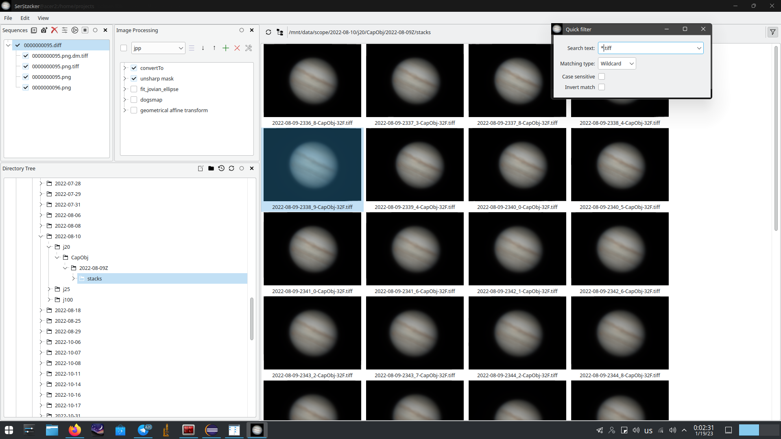This screenshot has height=439, width=781.
Task: Click the directory hierarchy icon beside path
Action: (x=280, y=32)
